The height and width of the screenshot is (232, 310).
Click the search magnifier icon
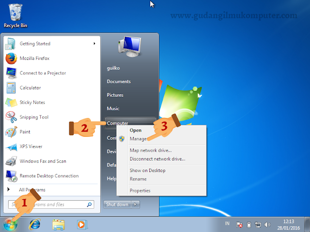coord(89,204)
